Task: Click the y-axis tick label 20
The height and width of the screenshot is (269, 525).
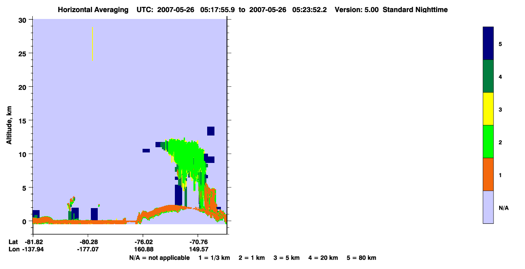Action: click(23, 87)
